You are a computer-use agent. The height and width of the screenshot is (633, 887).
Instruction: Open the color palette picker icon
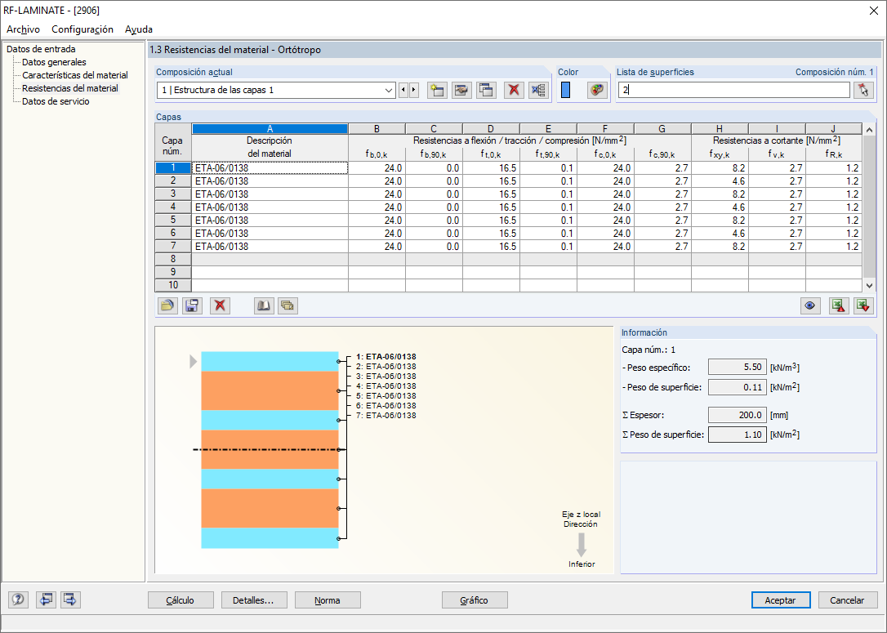[x=598, y=90]
